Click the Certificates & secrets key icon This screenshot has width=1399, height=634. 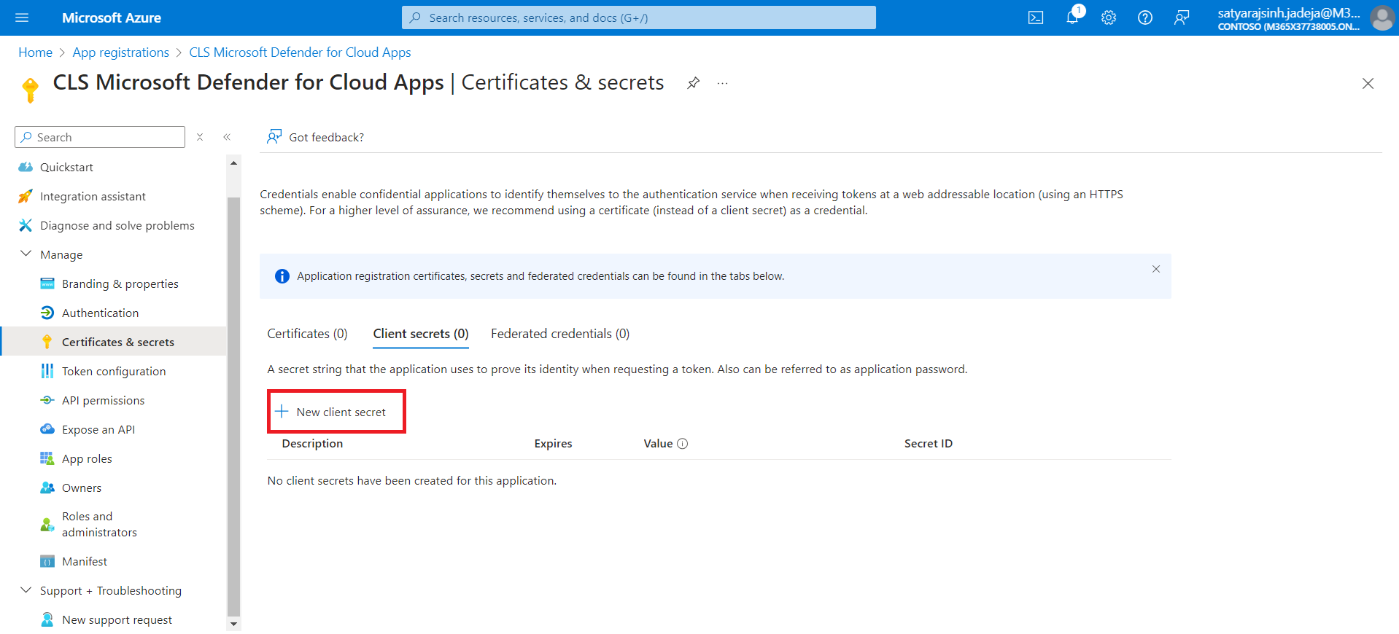point(47,342)
